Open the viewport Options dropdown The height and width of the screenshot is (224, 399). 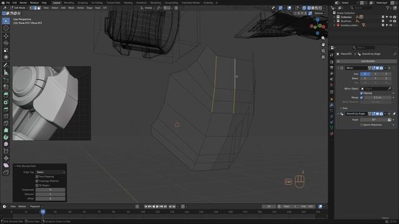(x=320, y=13)
